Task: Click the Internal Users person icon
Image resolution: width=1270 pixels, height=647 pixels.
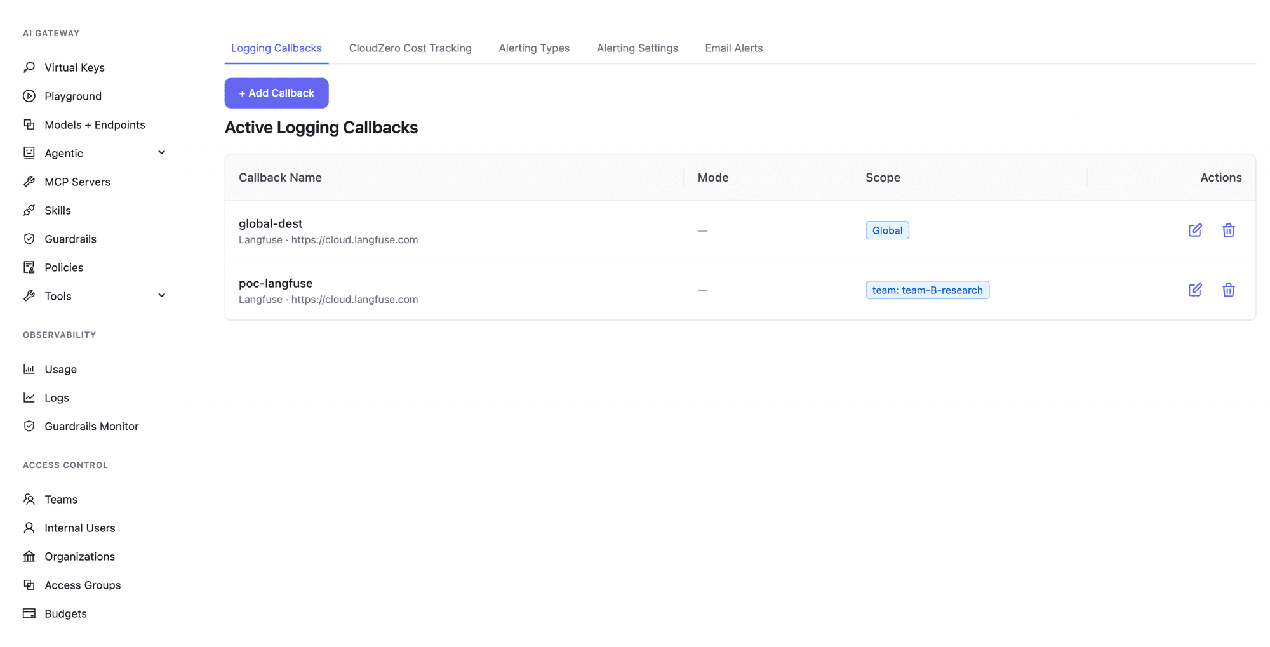Action: 29,528
